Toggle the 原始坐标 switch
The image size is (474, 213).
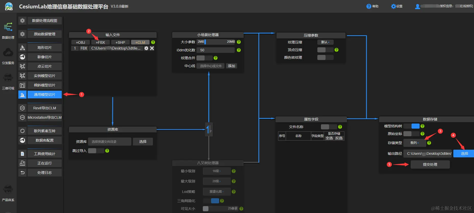[x=411, y=134]
